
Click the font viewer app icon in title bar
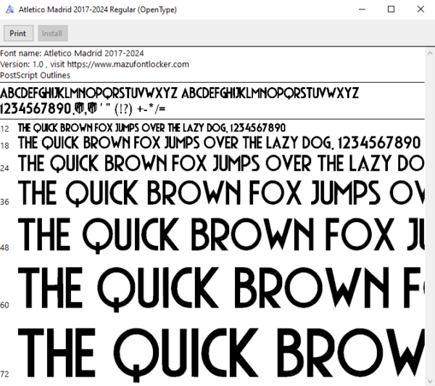pyautogui.click(x=9, y=9)
